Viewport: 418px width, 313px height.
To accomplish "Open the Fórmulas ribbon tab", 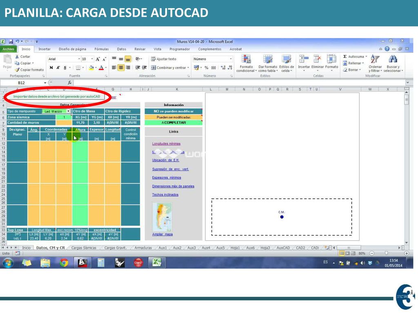I will coord(102,49).
